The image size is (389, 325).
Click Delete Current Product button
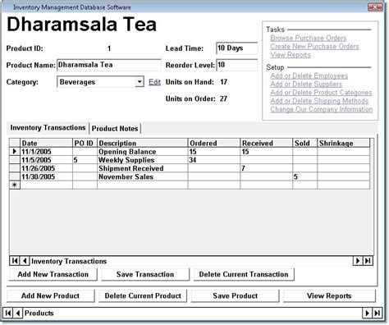[x=143, y=295]
